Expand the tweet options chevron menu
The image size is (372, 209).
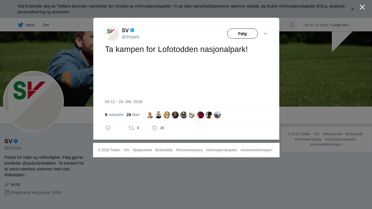click(265, 34)
